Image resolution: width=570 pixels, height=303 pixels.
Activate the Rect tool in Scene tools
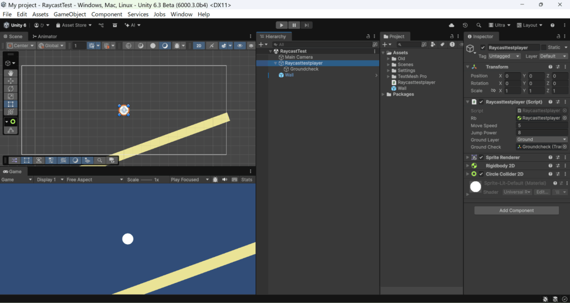[x=11, y=104]
